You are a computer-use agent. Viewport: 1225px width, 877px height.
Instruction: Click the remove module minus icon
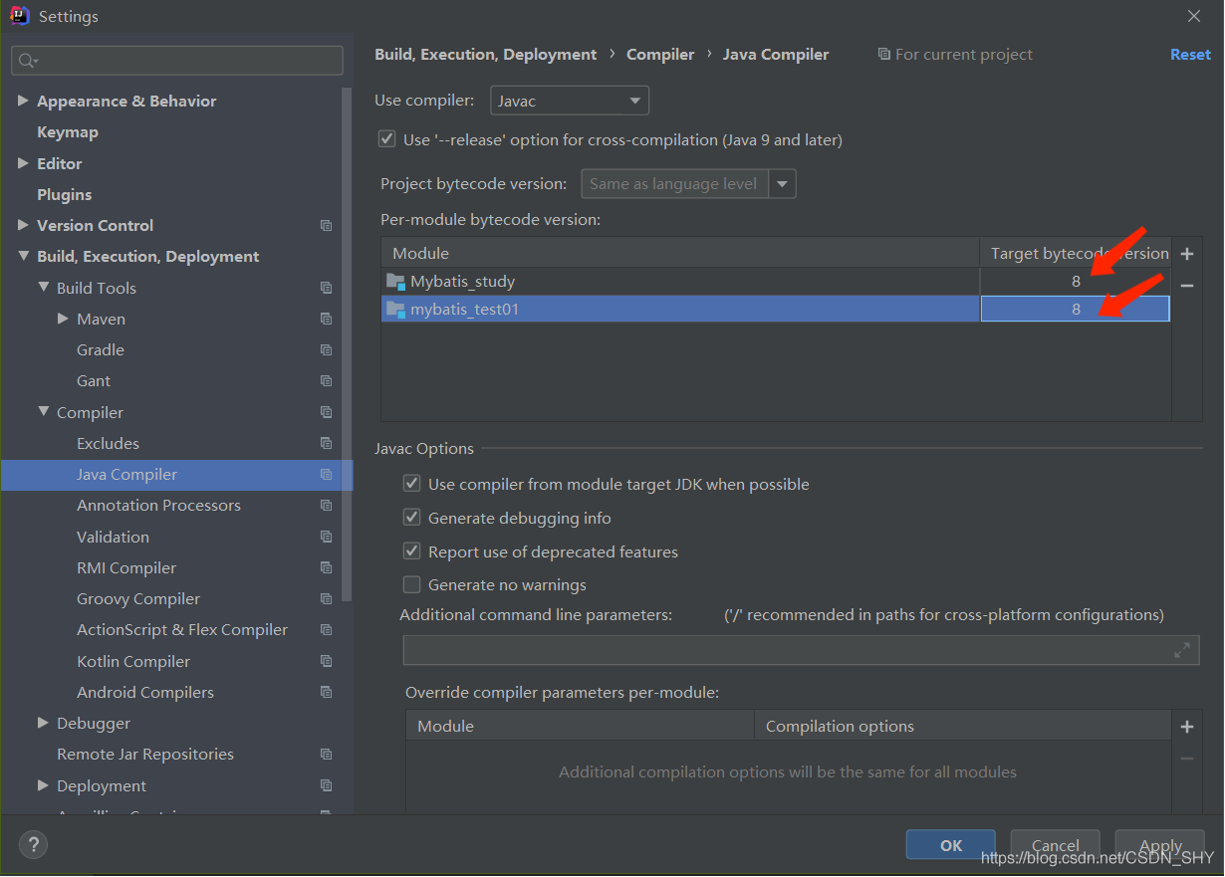tap(1186, 286)
